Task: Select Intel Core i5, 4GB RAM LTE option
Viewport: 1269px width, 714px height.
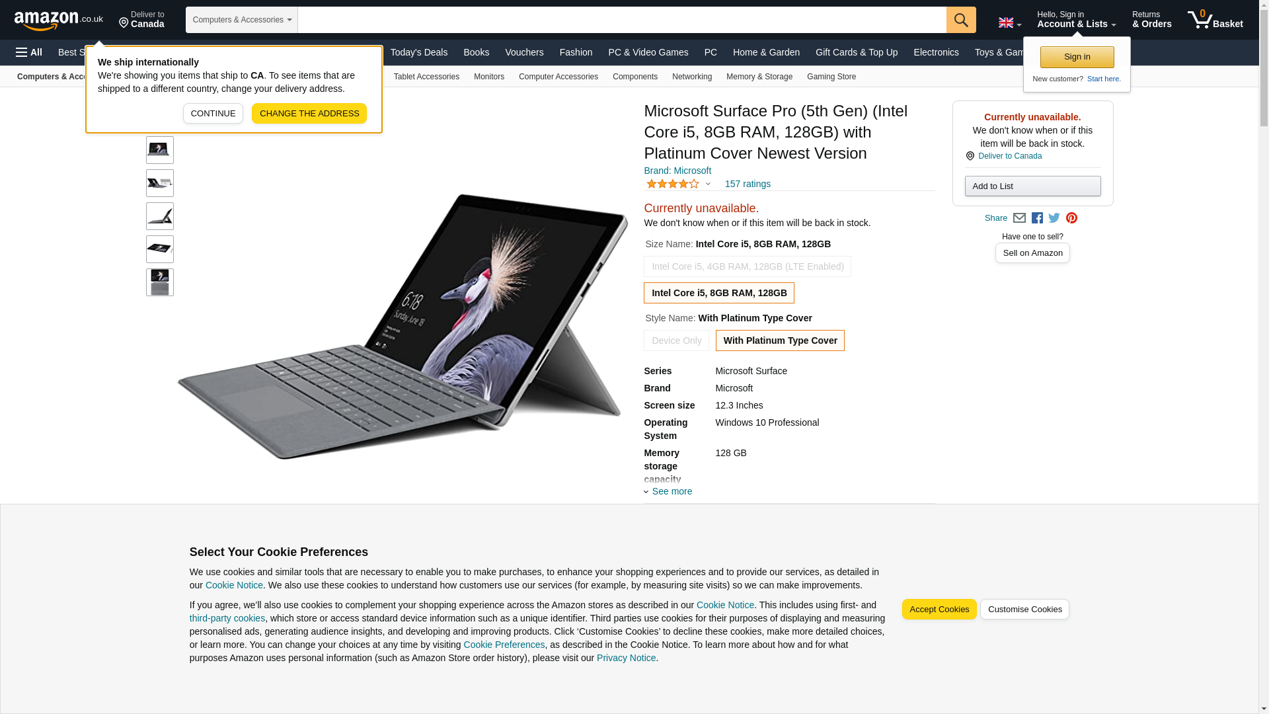Action: pyautogui.click(x=748, y=266)
